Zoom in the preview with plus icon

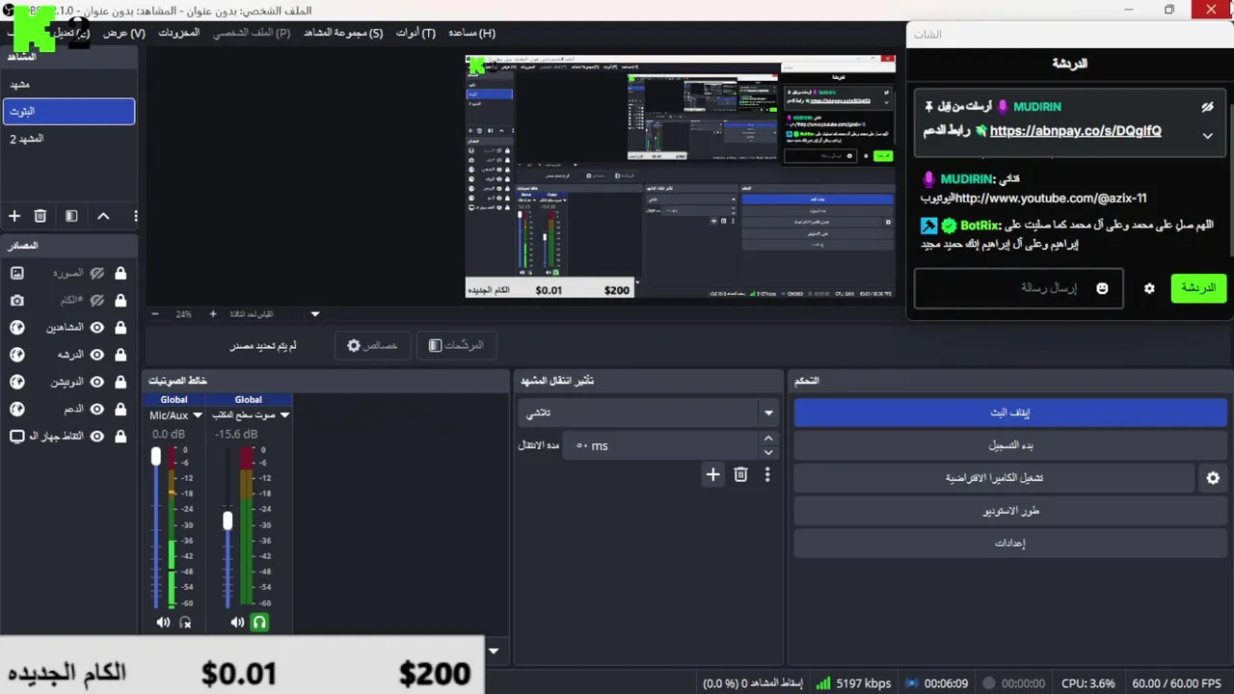pos(213,314)
